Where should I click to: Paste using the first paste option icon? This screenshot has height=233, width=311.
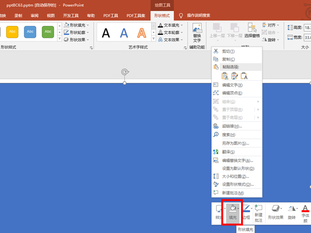click(x=224, y=76)
